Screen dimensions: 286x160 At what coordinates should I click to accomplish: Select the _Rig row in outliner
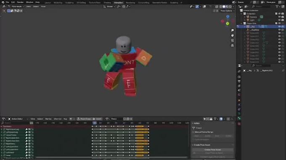click(261, 27)
